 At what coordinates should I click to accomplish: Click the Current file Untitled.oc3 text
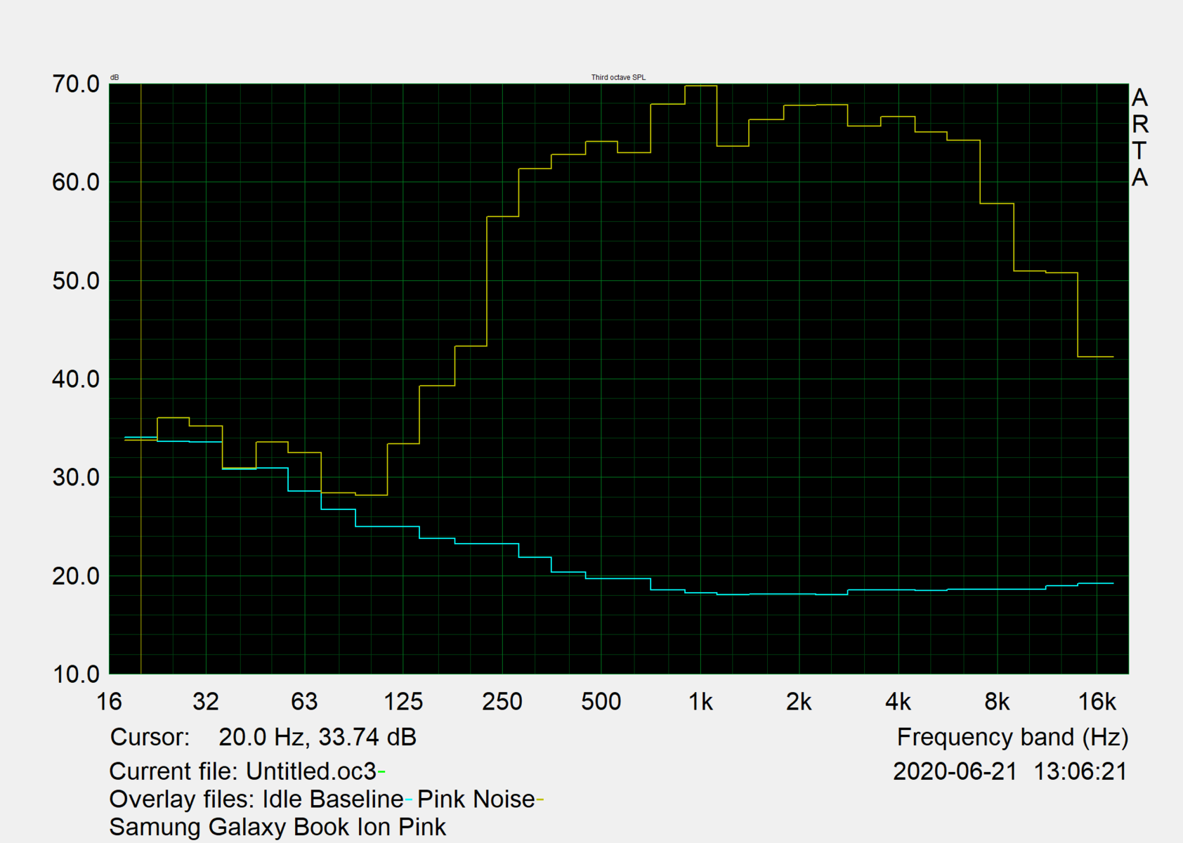click(x=243, y=771)
